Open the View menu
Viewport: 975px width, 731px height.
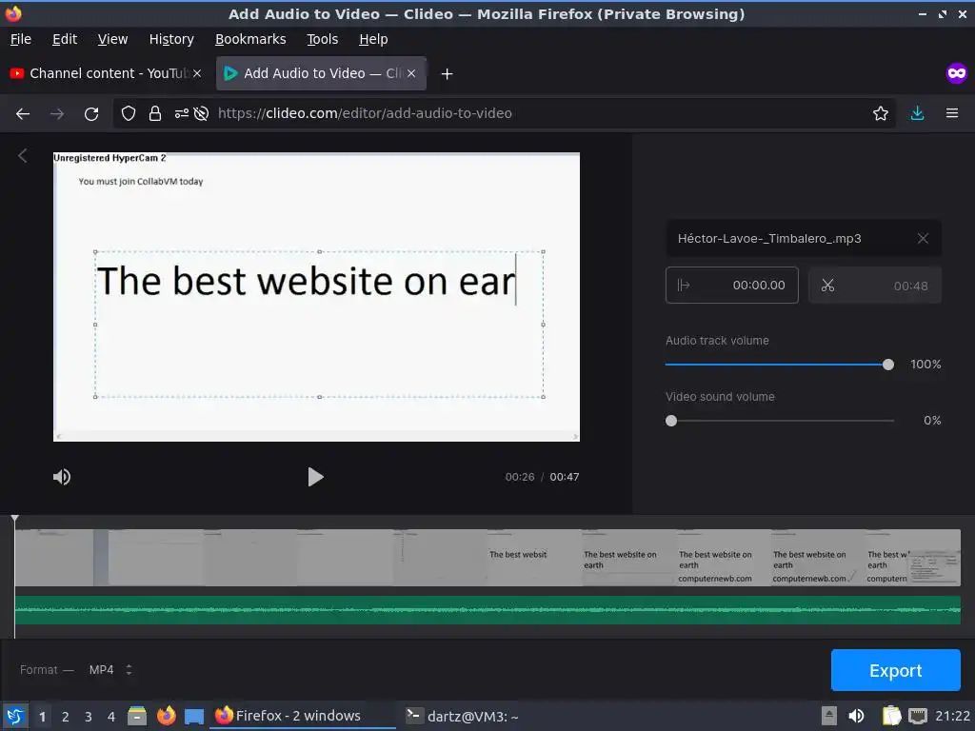[112, 39]
